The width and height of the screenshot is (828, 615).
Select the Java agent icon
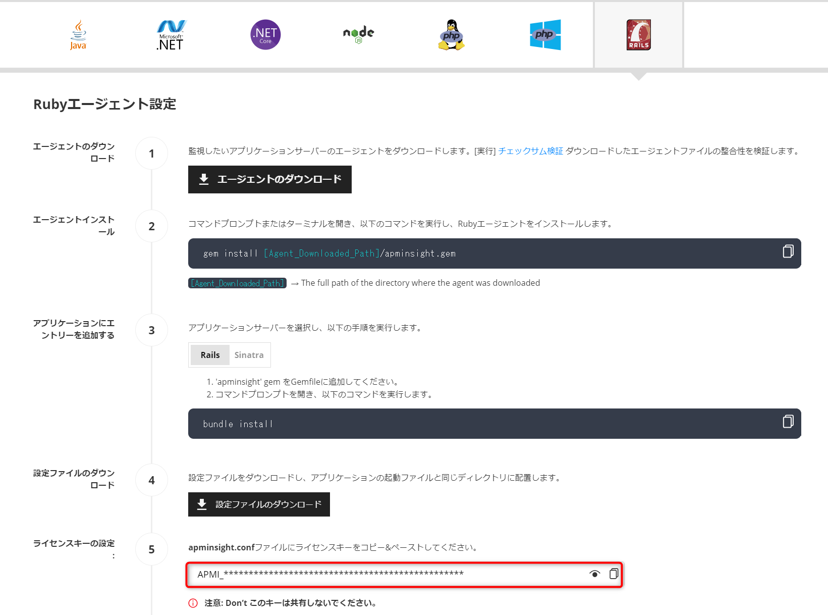77,34
